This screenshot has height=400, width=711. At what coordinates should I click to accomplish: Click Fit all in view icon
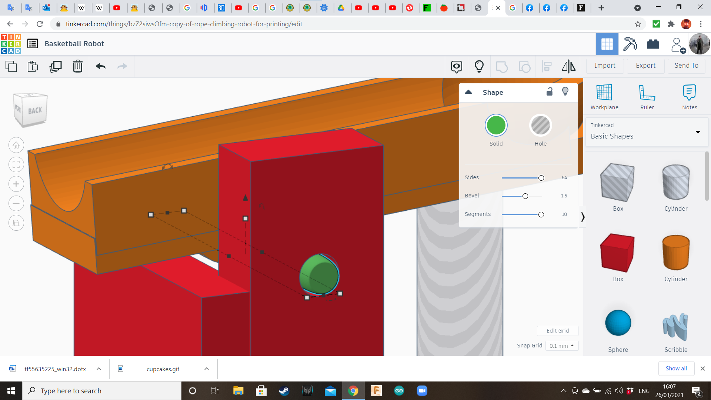point(16,164)
